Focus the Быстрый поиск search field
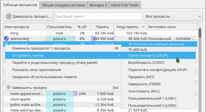Viewport: 206px width, 112px height. tap(98, 17)
